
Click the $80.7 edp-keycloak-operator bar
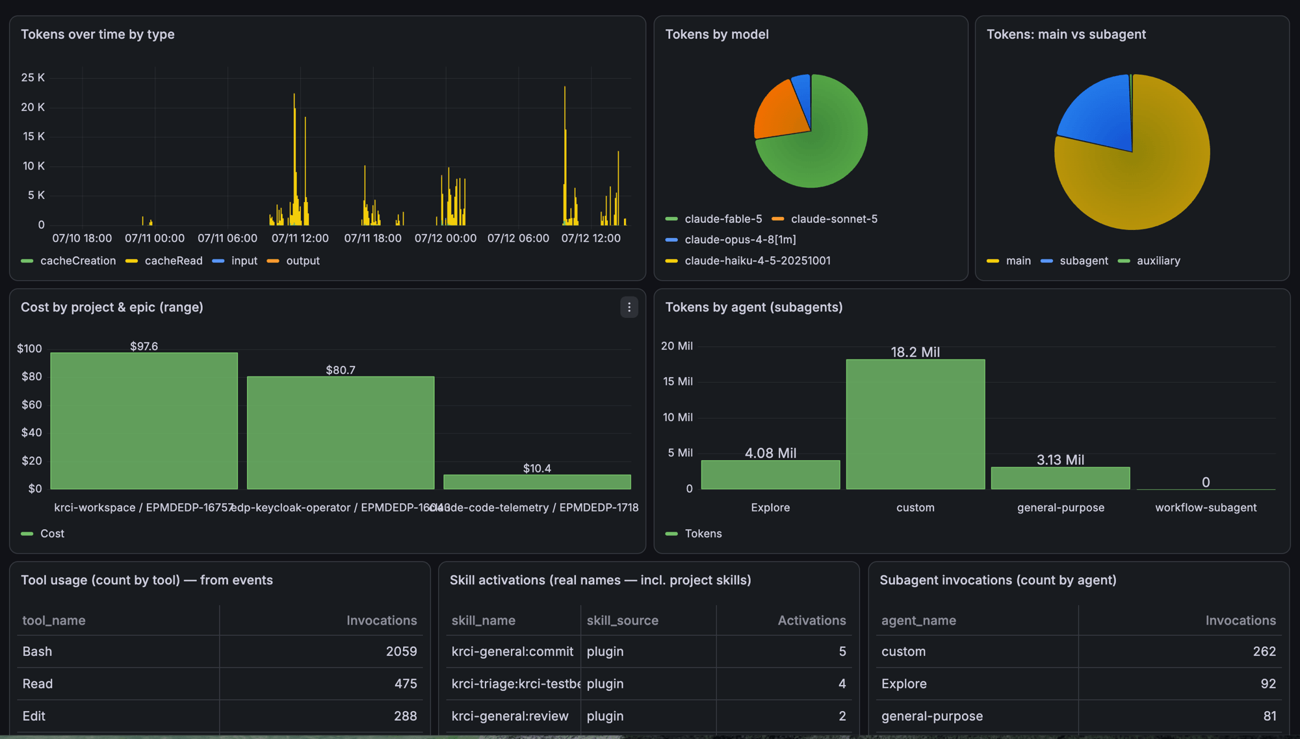[x=340, y=433]
